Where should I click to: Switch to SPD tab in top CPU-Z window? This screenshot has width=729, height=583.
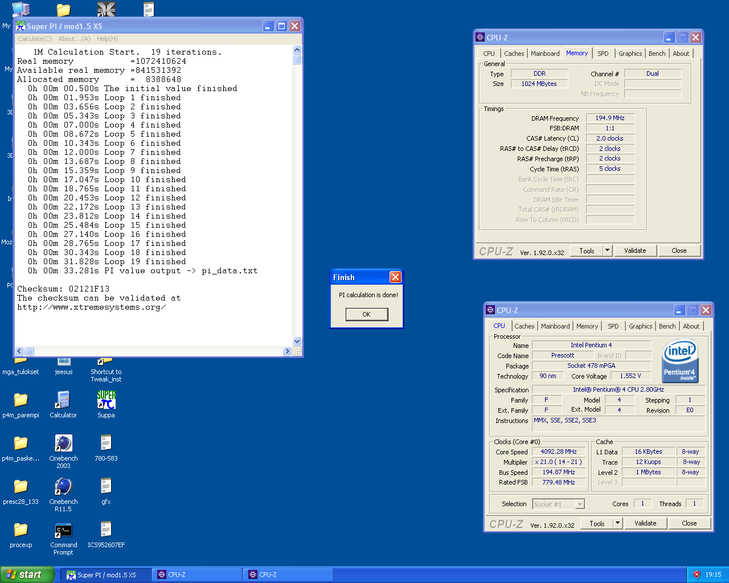603,54
